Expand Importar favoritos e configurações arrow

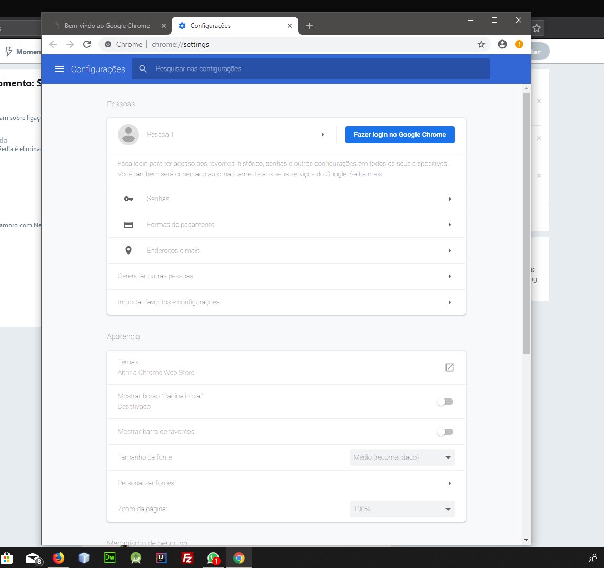point(450,302)
